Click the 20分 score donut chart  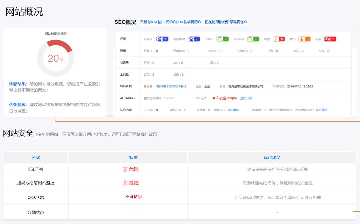point(55,58)
